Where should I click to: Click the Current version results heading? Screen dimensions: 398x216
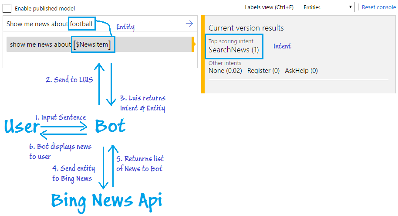(246, 28)
